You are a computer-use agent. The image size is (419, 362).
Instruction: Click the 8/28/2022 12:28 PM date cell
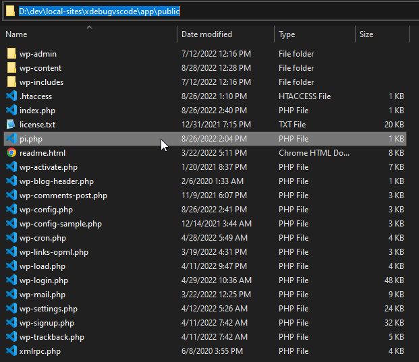coord(216,68)
